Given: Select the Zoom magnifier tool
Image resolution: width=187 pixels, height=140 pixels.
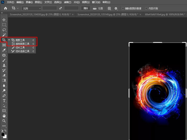Looking at the screenshot, I should [x=4, y=121].
